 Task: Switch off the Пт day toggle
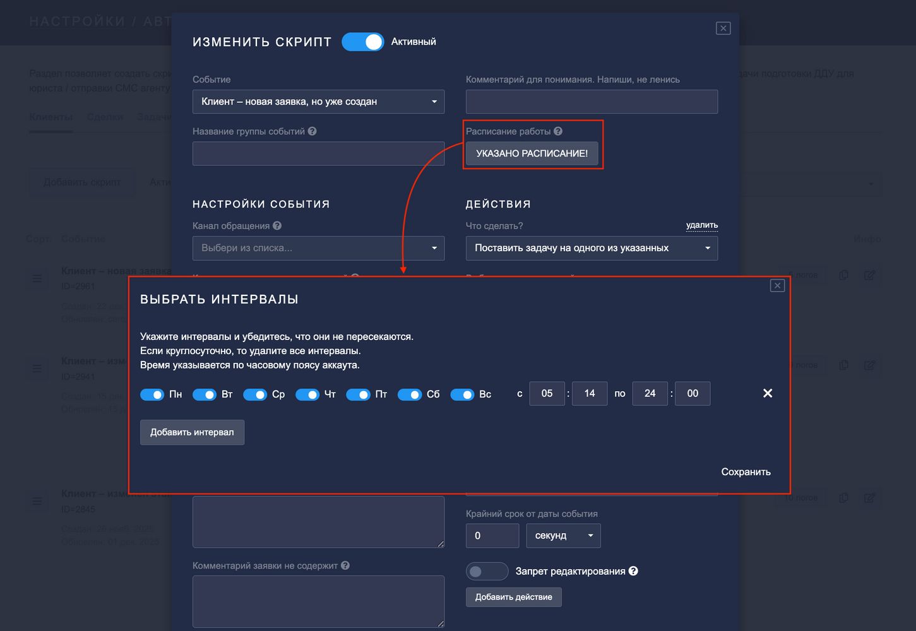359,394
